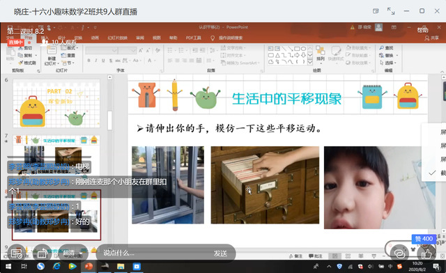
Task: Click the rotate screen icon in bottom overlay
Action: pyautogui.click(x=43, y=253)
